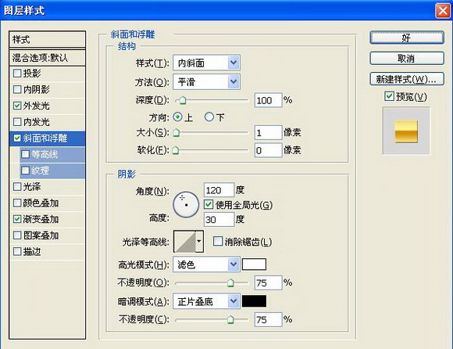
Task: Select the 外发光 effect row label
Action: click(x=37, y=106)
